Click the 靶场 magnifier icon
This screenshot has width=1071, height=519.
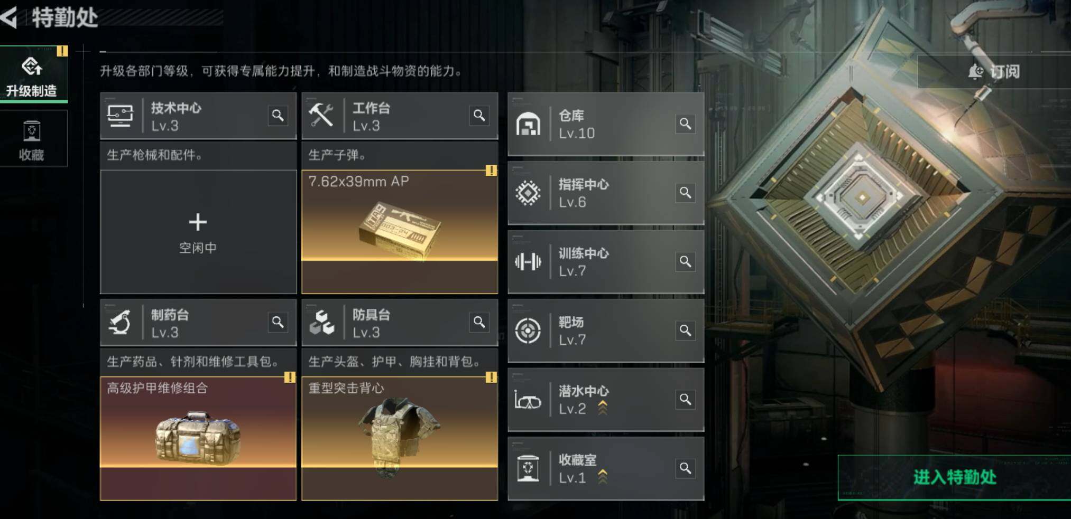click(685, 331)
